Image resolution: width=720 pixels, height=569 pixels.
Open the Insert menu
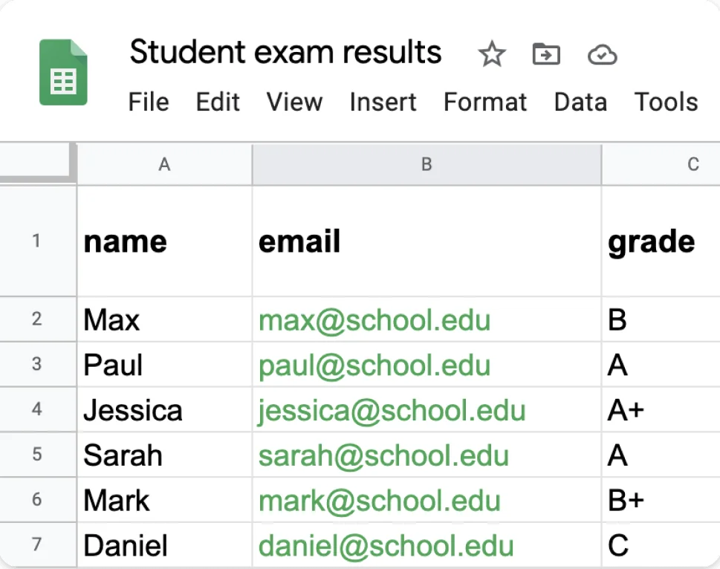382,103
